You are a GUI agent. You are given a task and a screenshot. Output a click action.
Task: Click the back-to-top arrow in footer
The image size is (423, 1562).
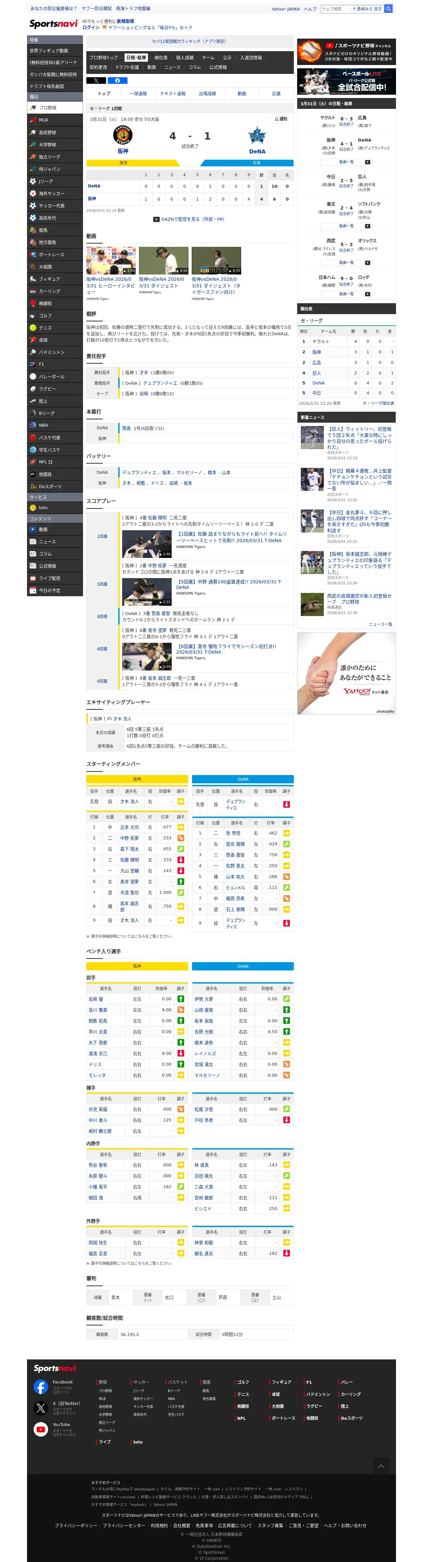(x=381, y=1466)
